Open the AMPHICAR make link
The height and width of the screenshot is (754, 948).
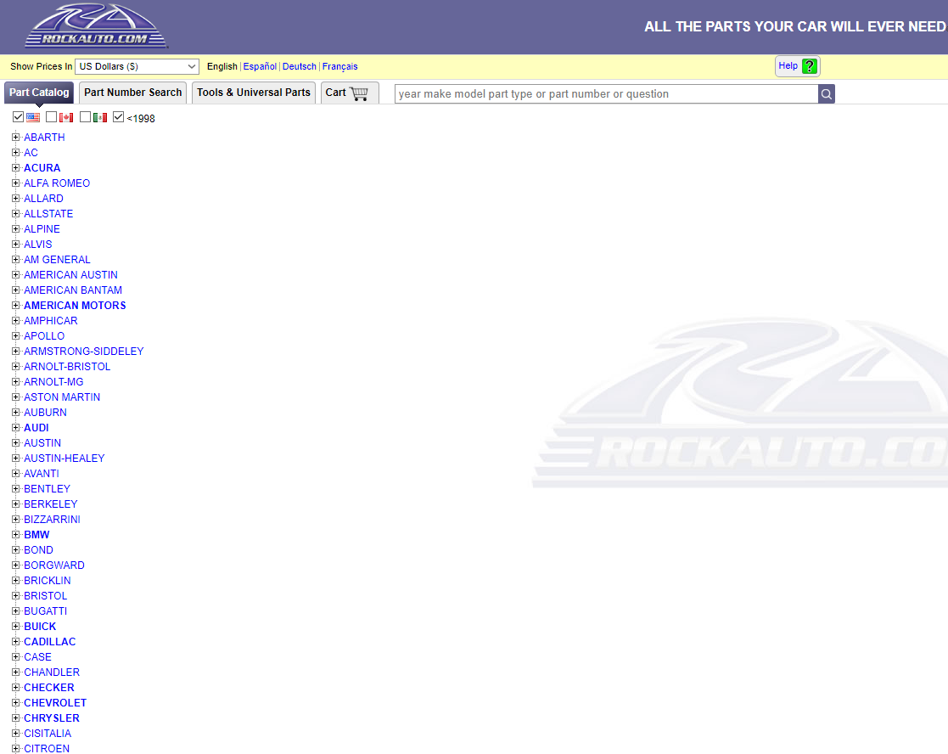[x=51, y=320]
